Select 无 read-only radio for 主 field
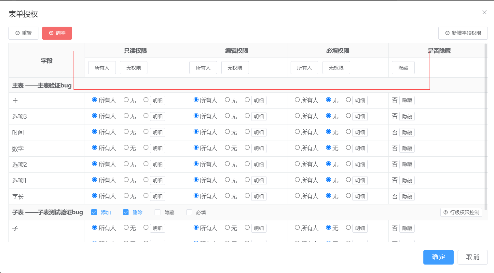Screen dimensions: 494x273 (x=126, y=100)
